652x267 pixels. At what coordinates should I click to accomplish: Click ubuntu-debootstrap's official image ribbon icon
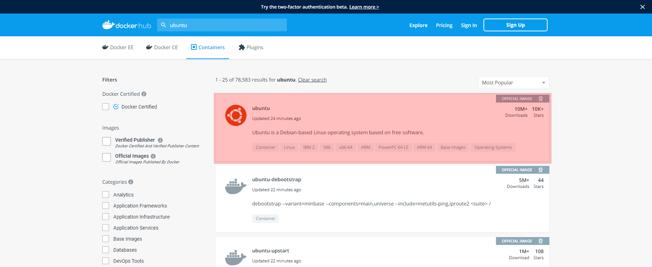pyautogui.click(x=540, y=170)
